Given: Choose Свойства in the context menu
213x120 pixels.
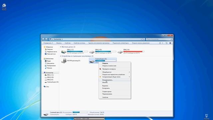Looking at the screenshot, I should coord(115,97).
